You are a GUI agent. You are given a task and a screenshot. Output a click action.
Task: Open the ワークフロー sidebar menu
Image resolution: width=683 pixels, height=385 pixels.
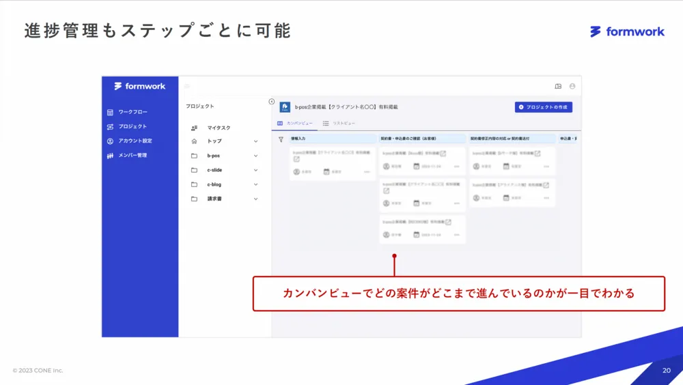click(127, 112)
